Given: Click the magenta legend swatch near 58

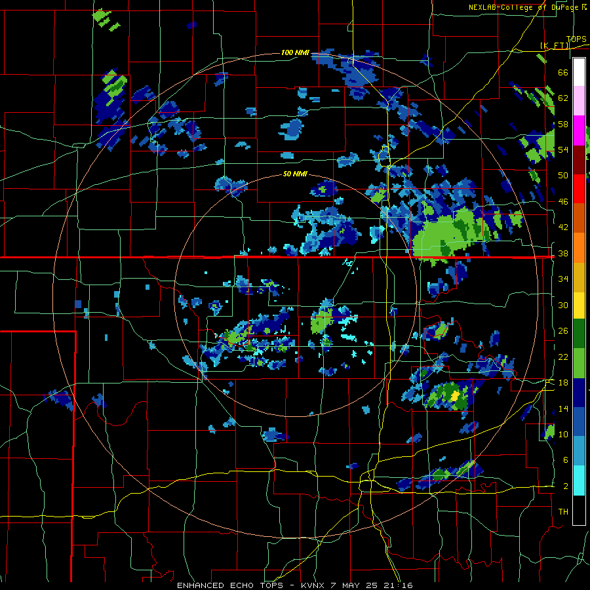Looking at the screenshot, I should (579, 130).
